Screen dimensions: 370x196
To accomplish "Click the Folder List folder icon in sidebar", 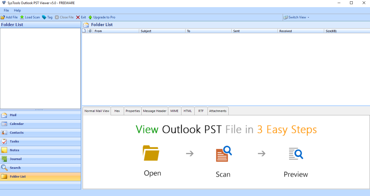I will (x=4, y=177).
